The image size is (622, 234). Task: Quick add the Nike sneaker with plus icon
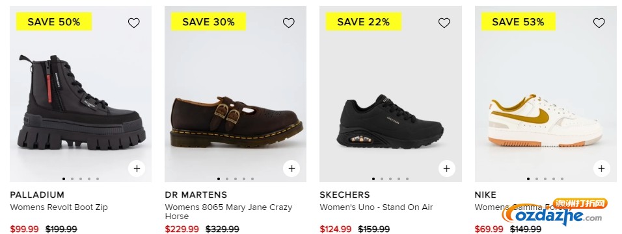pos(601,169)
